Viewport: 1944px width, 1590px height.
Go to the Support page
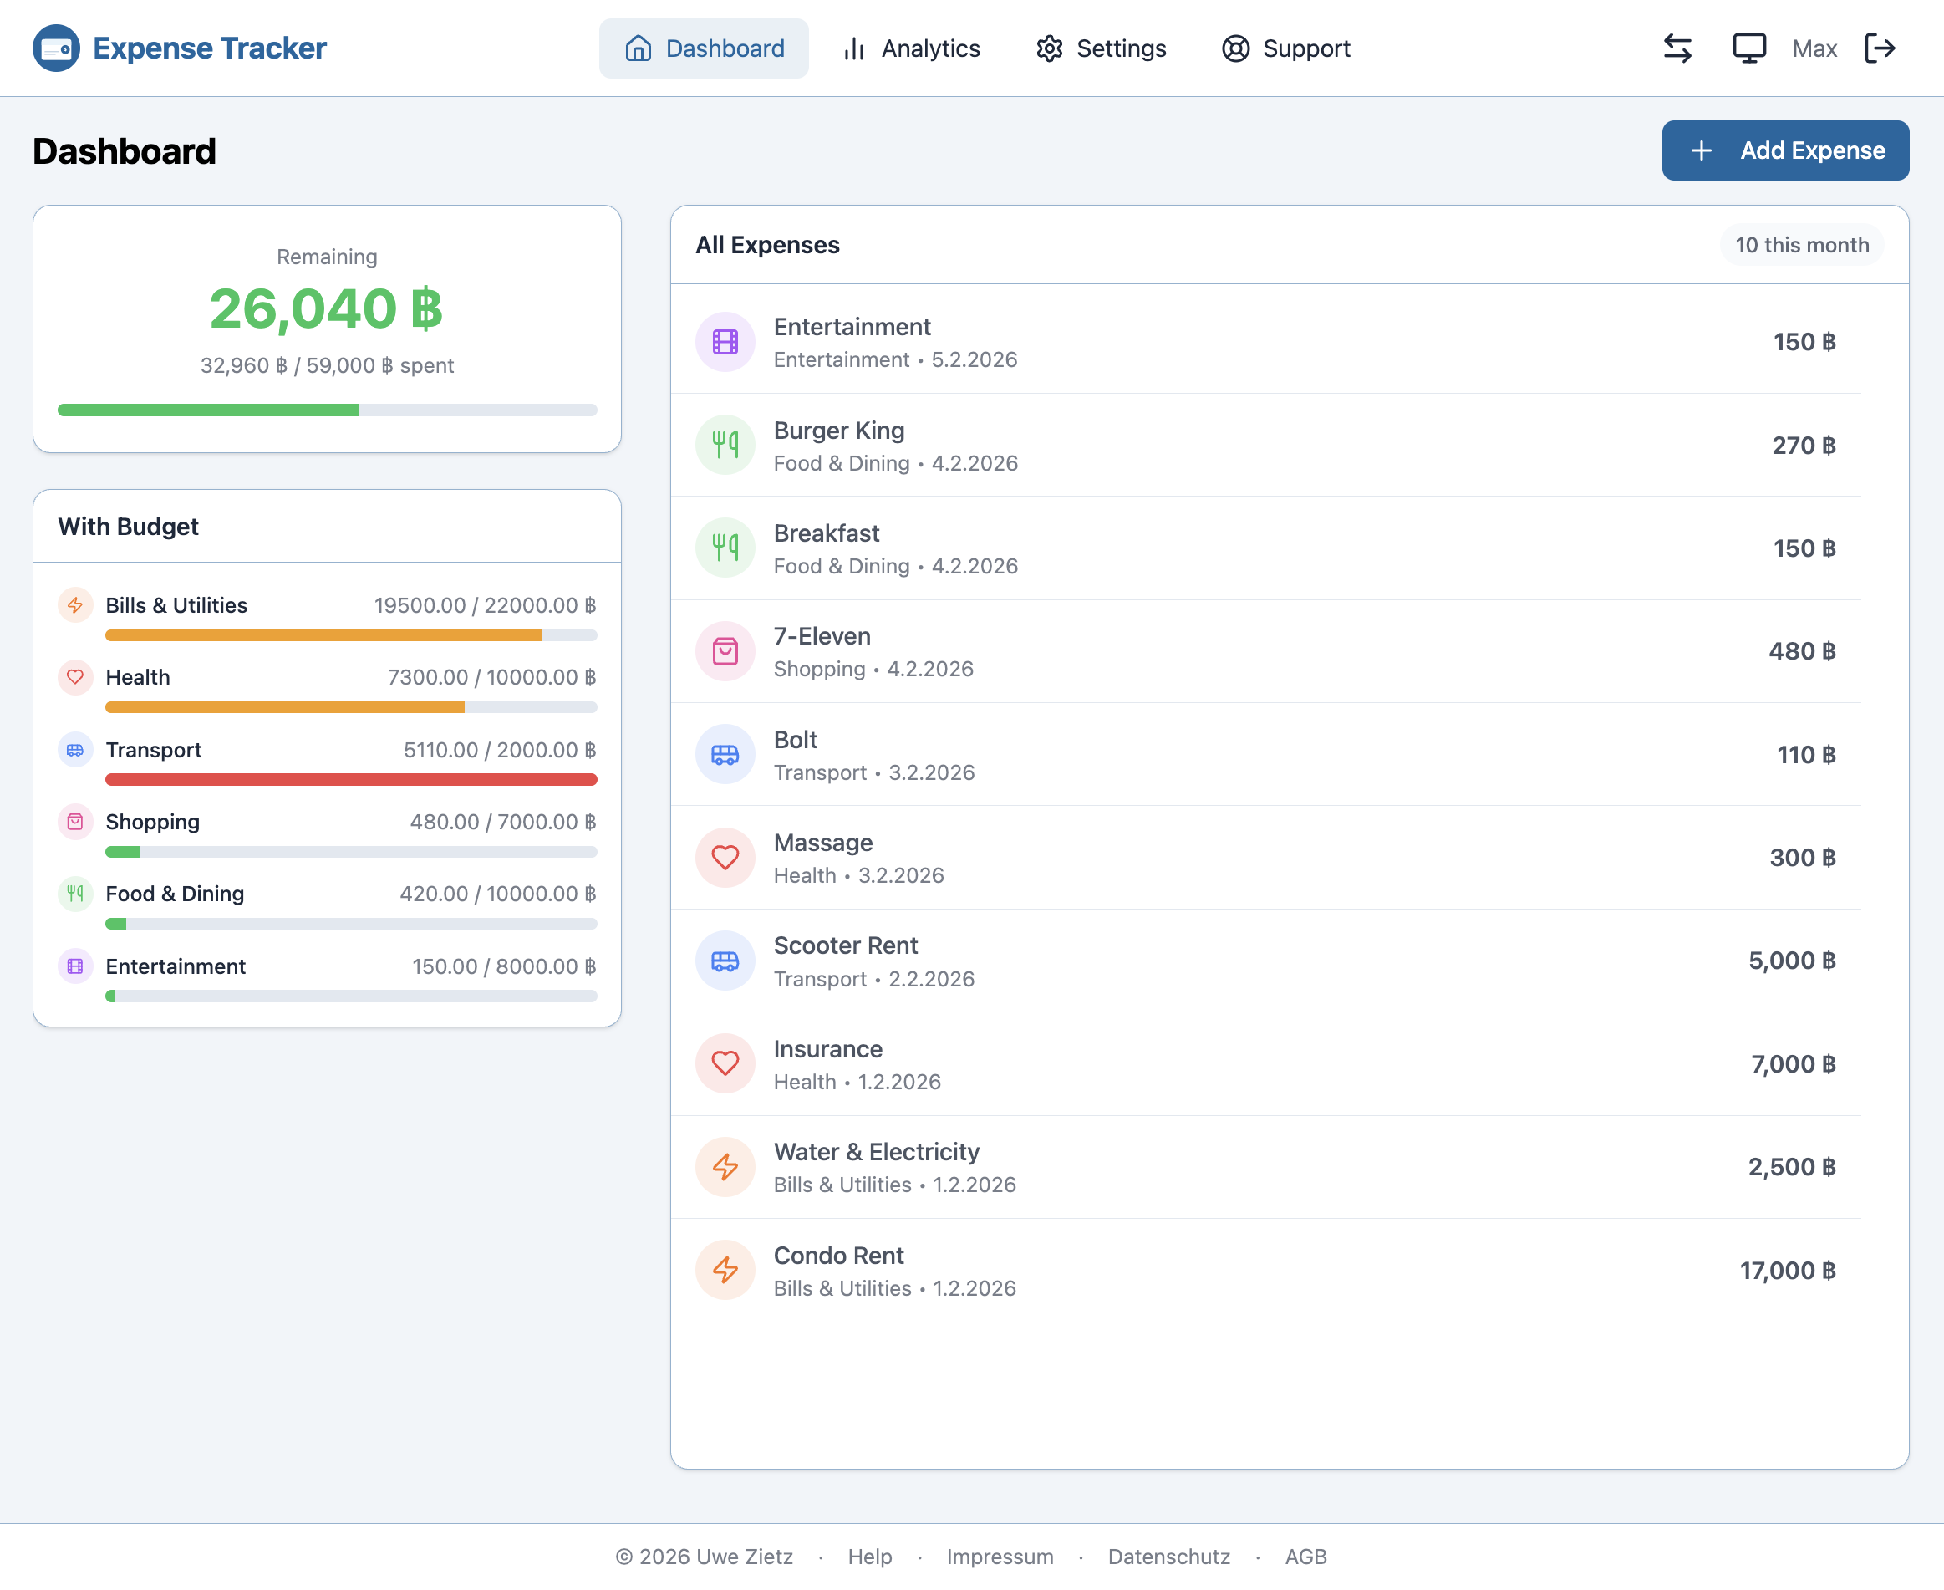(x=1285, y=48)
